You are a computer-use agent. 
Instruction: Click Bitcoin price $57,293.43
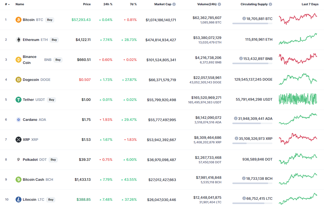pos(81,20)
